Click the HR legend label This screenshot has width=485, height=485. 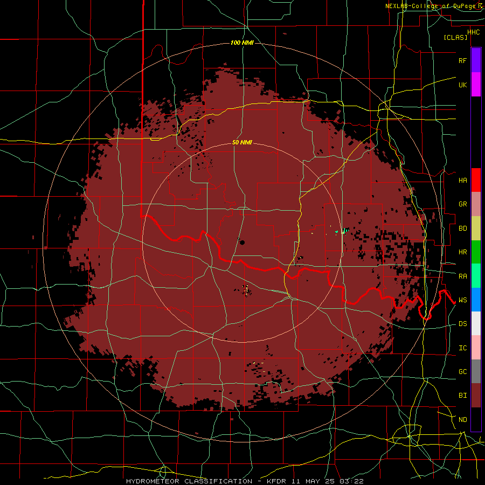pyautogui.click(x=462, y=252)
